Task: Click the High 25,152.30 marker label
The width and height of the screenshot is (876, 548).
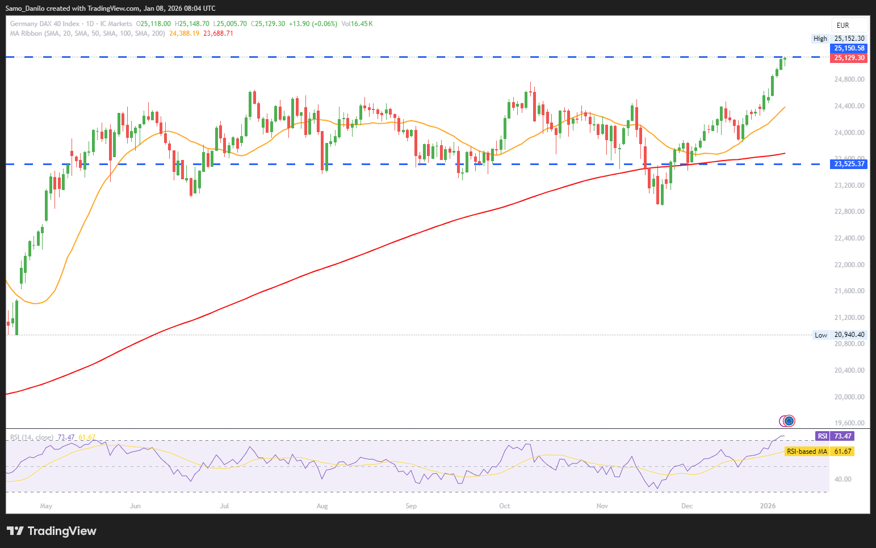Action: tap(839, 39)
